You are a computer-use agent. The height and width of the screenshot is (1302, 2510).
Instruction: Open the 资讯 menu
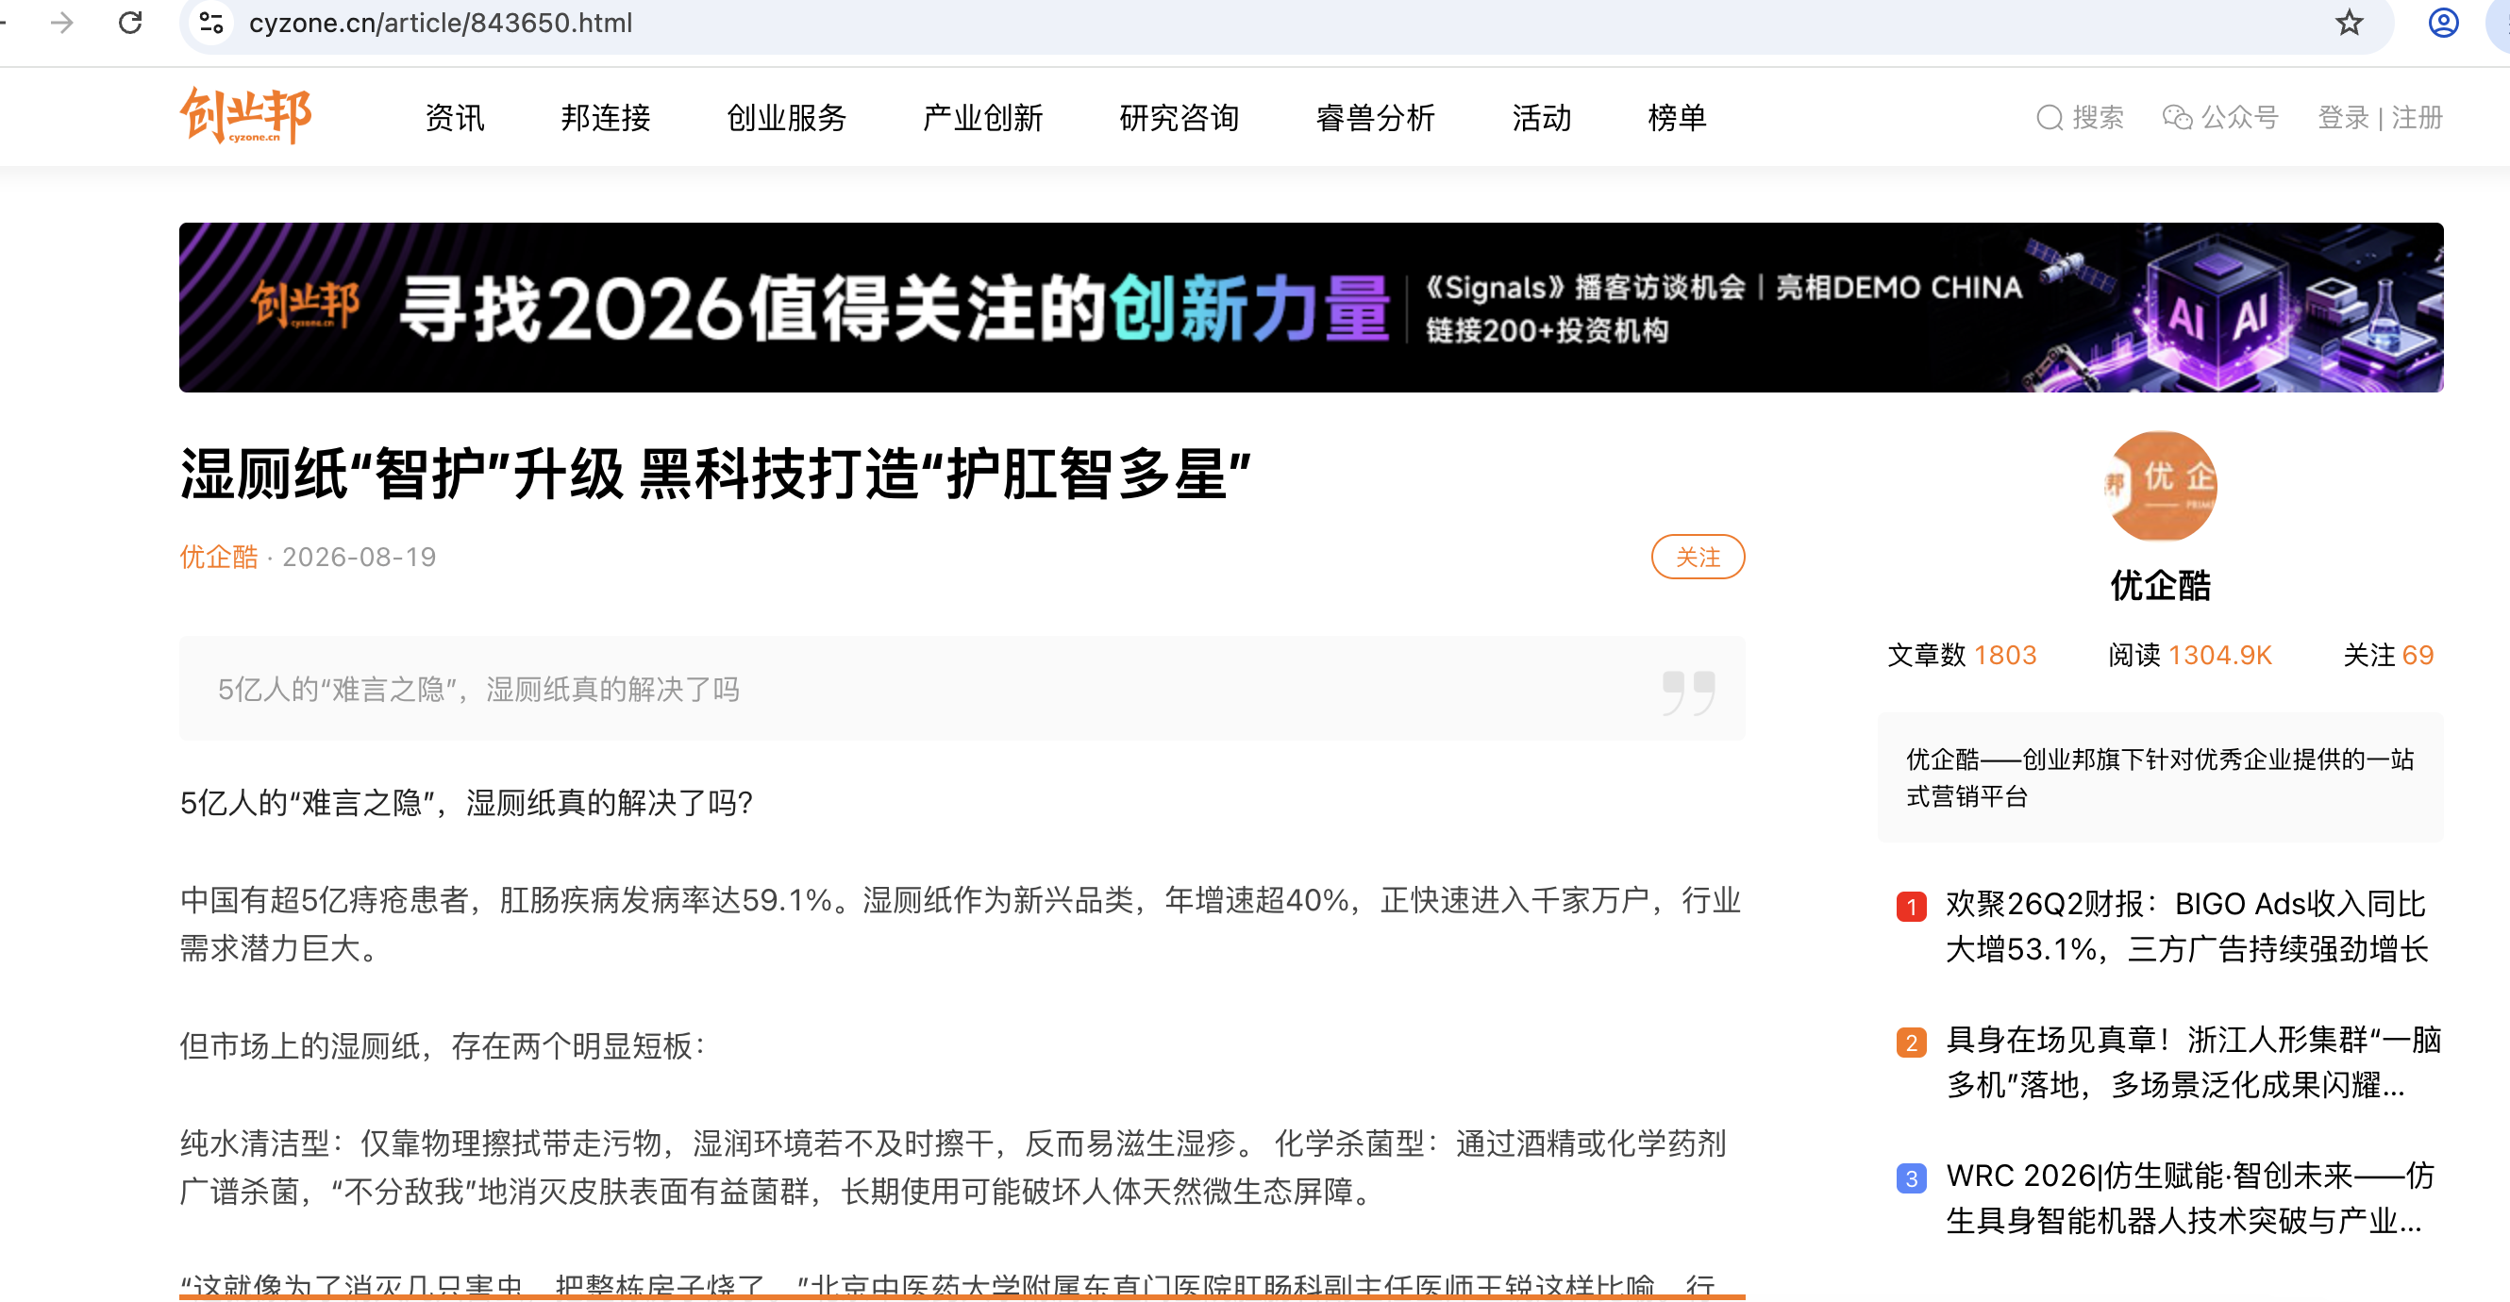point(454,118)
